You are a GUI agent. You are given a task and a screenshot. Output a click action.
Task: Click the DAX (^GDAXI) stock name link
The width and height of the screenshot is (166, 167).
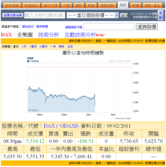[61, 126]
